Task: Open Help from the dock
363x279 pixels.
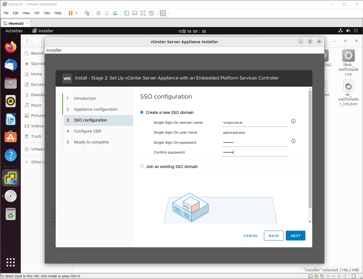Action: (11, 155)
